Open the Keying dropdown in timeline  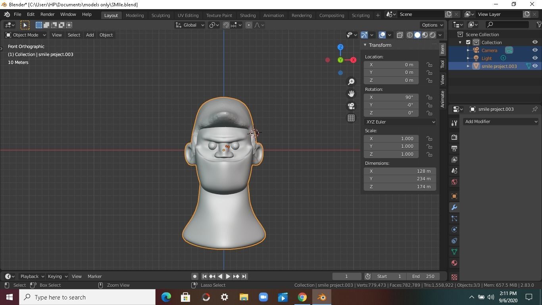[58, 276]
